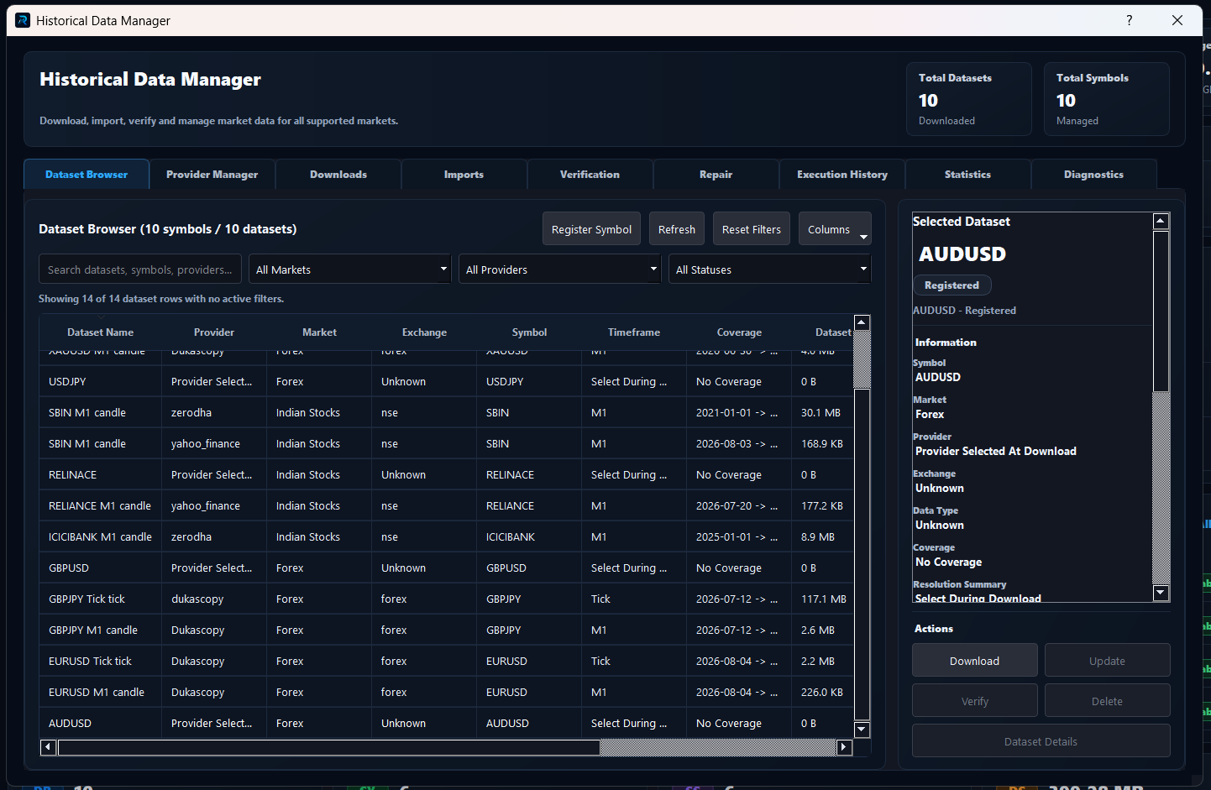Click Selected Dataset panel scroll up arrow

coord(1161,222)
